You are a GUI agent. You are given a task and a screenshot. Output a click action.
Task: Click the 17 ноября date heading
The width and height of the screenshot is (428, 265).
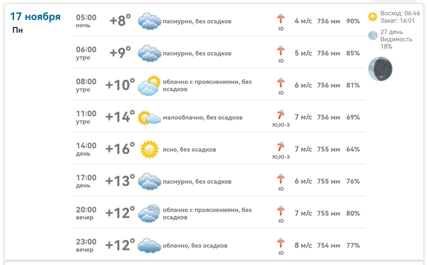pyautogui.click(x=35, y=16)
